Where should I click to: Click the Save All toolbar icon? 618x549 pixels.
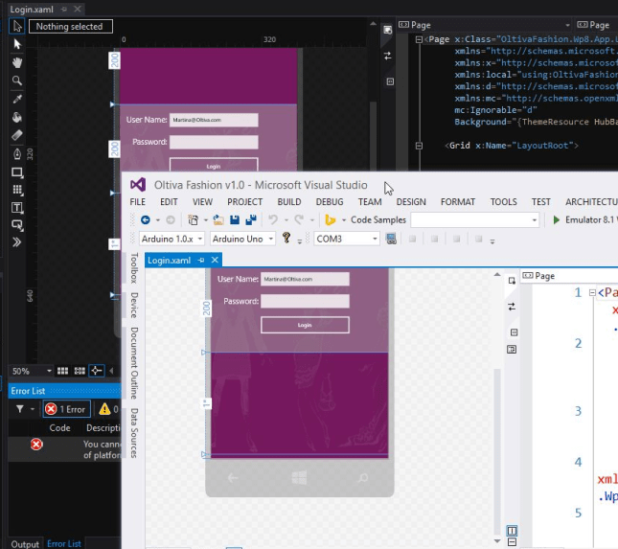coord(250,219)
